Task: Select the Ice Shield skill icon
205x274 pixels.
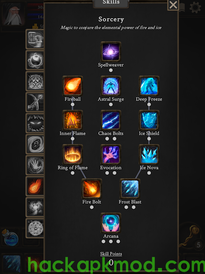Action: pyautogui.click(x=149, y=120)
